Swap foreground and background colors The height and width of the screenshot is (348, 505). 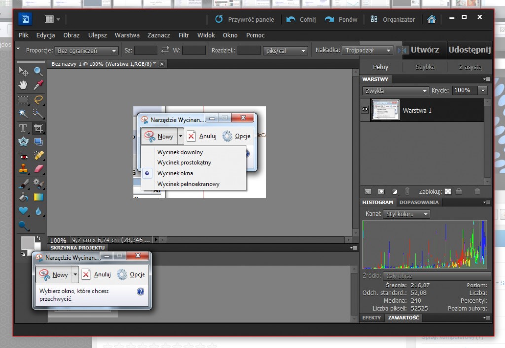click(38, 238)
